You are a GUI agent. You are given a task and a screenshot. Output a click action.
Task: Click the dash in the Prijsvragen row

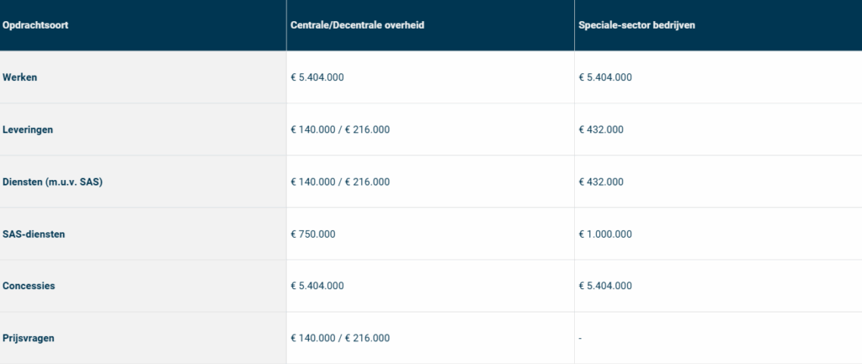point(581,338)
